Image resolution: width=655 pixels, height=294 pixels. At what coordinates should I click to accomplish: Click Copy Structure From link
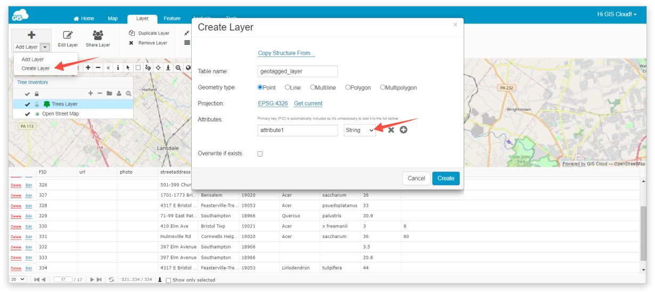click(286, 53)
